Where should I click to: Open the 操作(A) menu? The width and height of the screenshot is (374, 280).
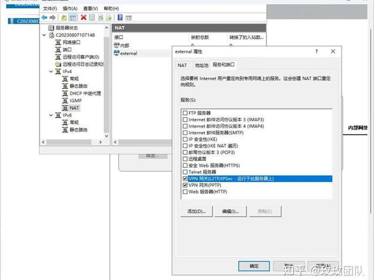[70, 8]
